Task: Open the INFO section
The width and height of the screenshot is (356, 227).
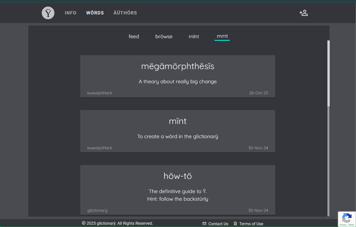Action: (x=71, y=13)
